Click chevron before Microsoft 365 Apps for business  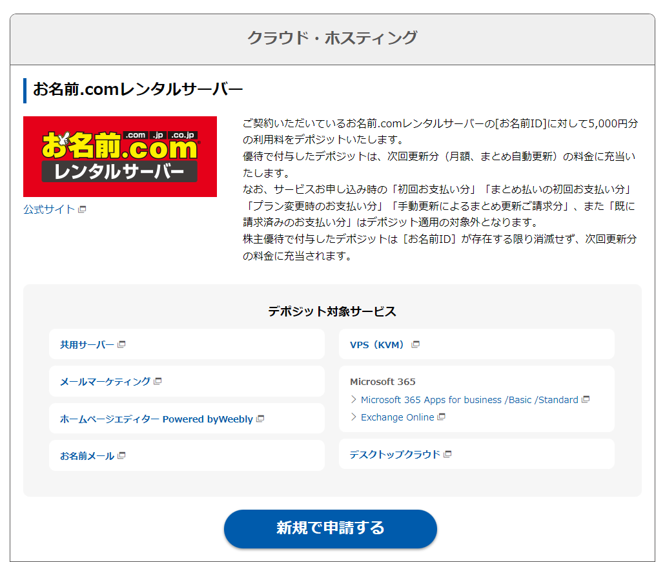(353, 400)
